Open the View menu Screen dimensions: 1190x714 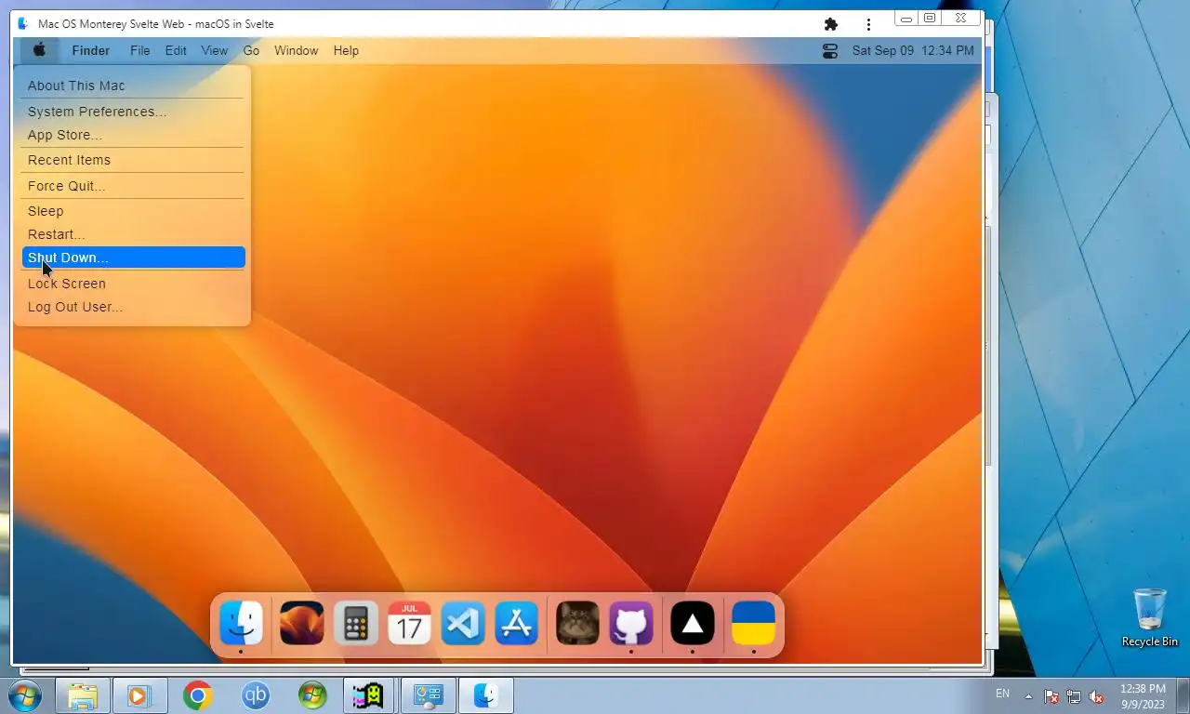(215, 50)
